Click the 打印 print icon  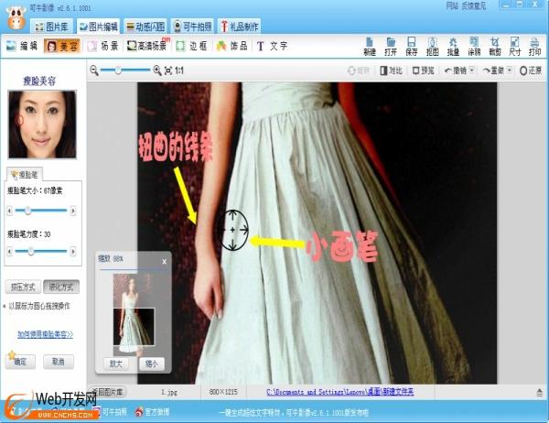click(535, 45)
